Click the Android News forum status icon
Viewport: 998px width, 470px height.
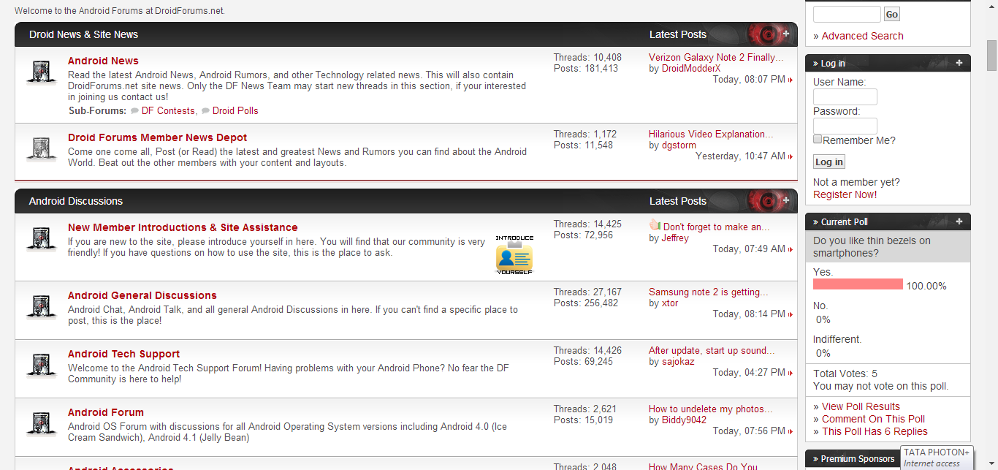(42, 71)
